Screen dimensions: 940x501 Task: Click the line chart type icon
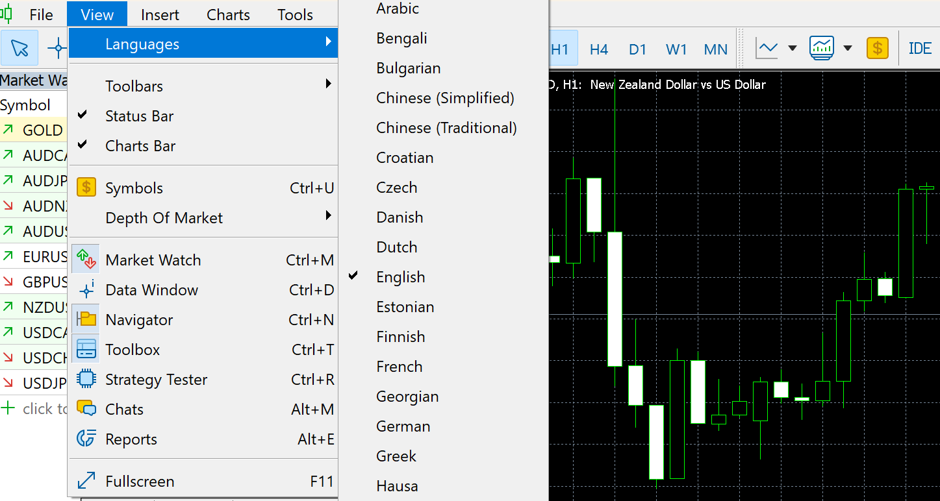[767, 49]
